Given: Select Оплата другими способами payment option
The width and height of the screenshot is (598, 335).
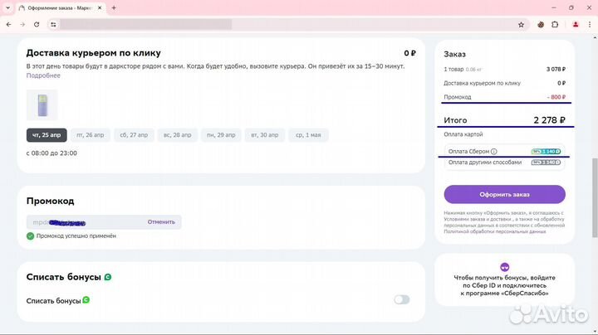Looking at the screenshot, I should 485,163.
